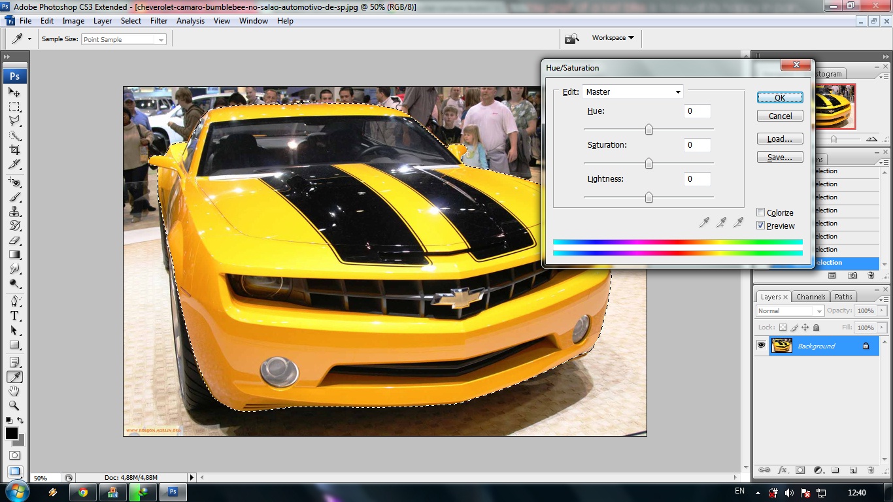
Task: Enable the Colorize checkbox
Action: pos(761,212)
